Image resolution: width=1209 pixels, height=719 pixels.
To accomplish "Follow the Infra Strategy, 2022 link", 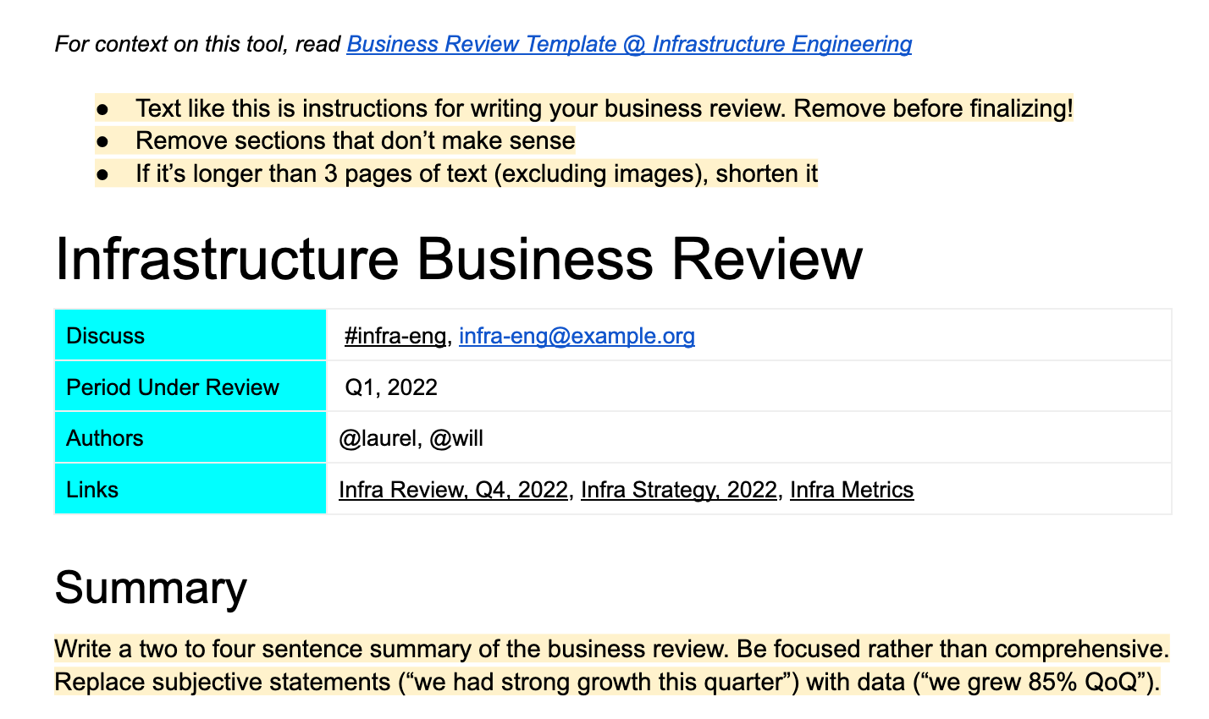I will [678, 490].
